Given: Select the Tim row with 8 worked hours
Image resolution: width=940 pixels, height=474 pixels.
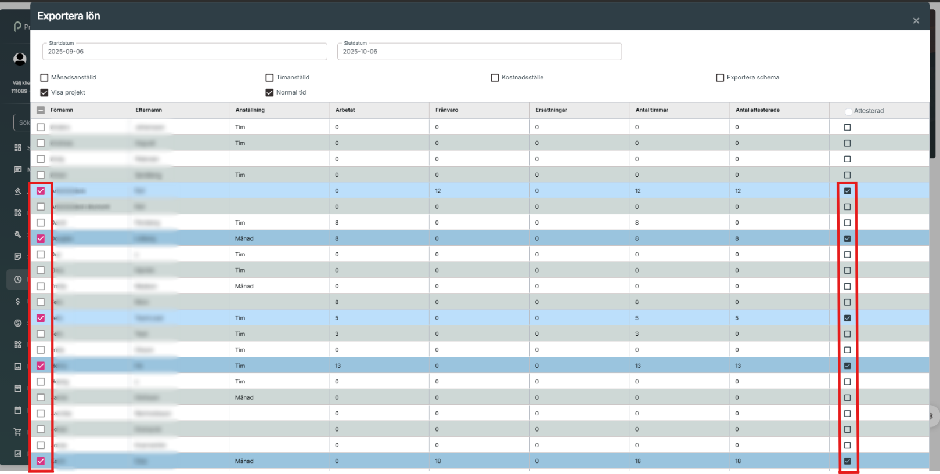Looking at the screenshot, I should [41, 223].
